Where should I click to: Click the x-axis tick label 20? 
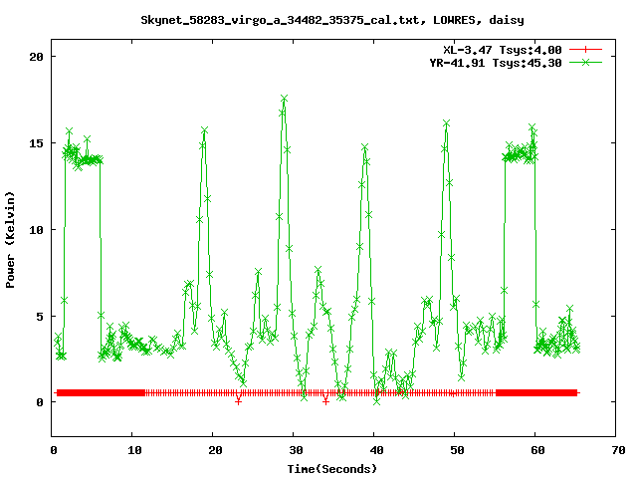[x=215, y=450]
